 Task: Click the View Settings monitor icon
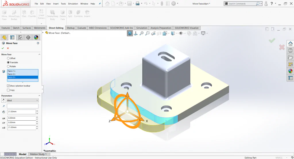203,33
